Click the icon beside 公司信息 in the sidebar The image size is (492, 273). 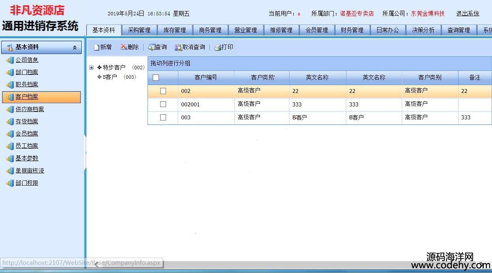10,60
